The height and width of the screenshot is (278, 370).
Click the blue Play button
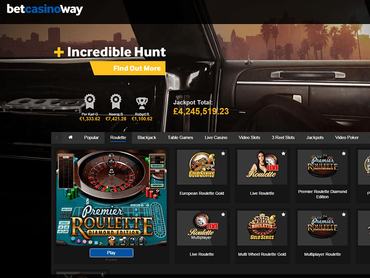pos(111,253)
